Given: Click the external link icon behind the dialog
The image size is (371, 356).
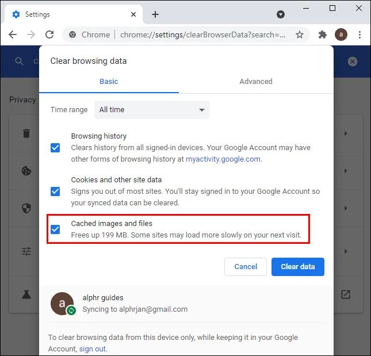Looking at the screenshot, I should (x=346, y=294).
